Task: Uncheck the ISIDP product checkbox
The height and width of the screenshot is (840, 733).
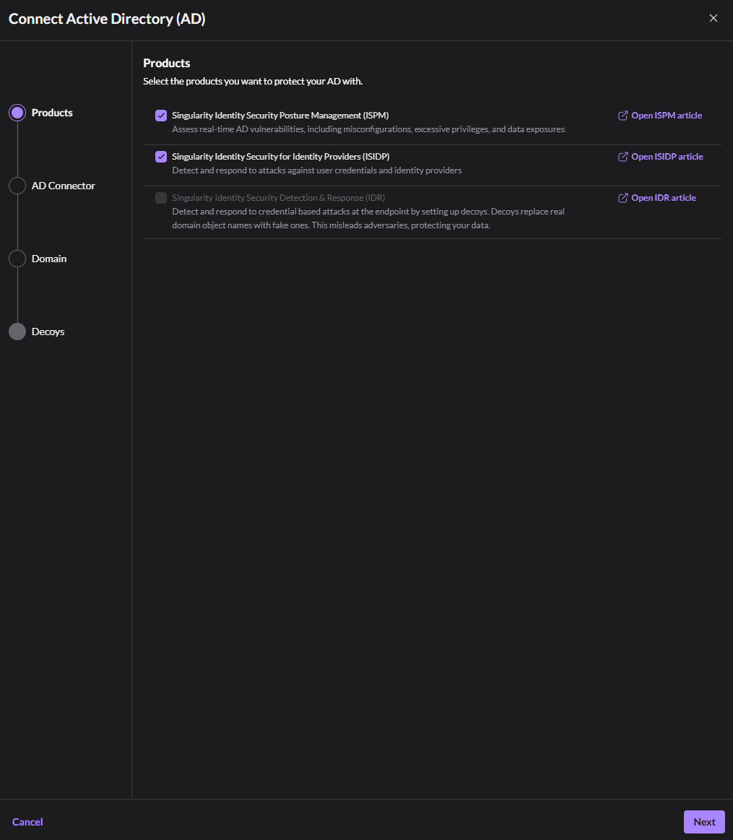Action: 161,157
